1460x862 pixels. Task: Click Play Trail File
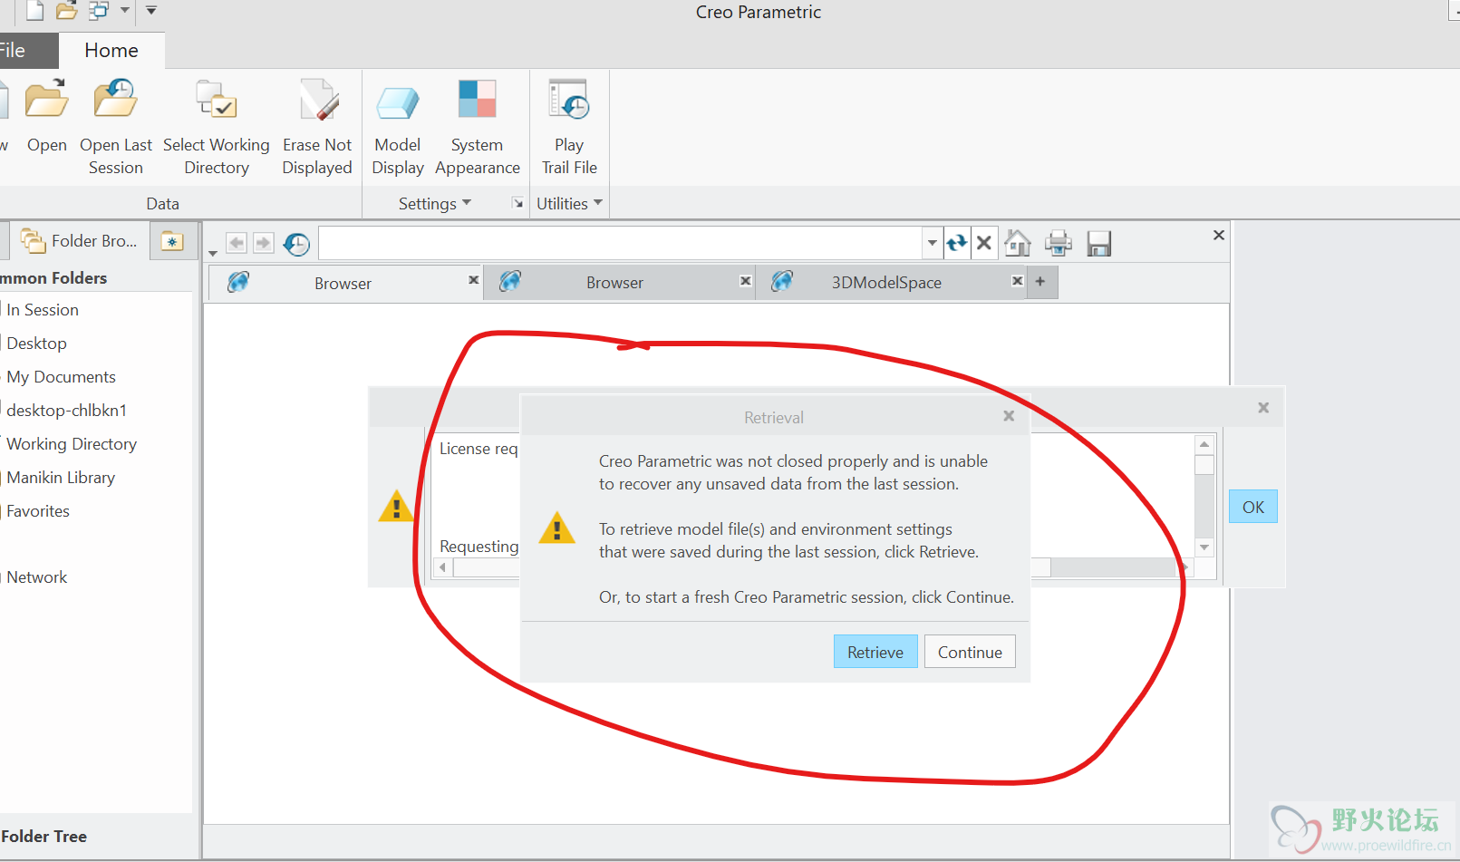click(x=569, y=127)
